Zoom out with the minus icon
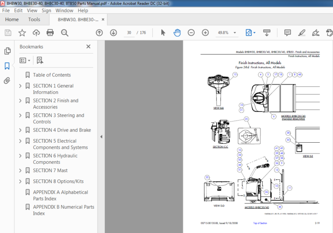The image size is (333, 233). click(x=191, y=32)
